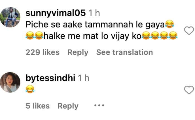Open the bytessindhi username link
Image resolution: width=195 pixels, height=120 pixels.
click(50, 78)
